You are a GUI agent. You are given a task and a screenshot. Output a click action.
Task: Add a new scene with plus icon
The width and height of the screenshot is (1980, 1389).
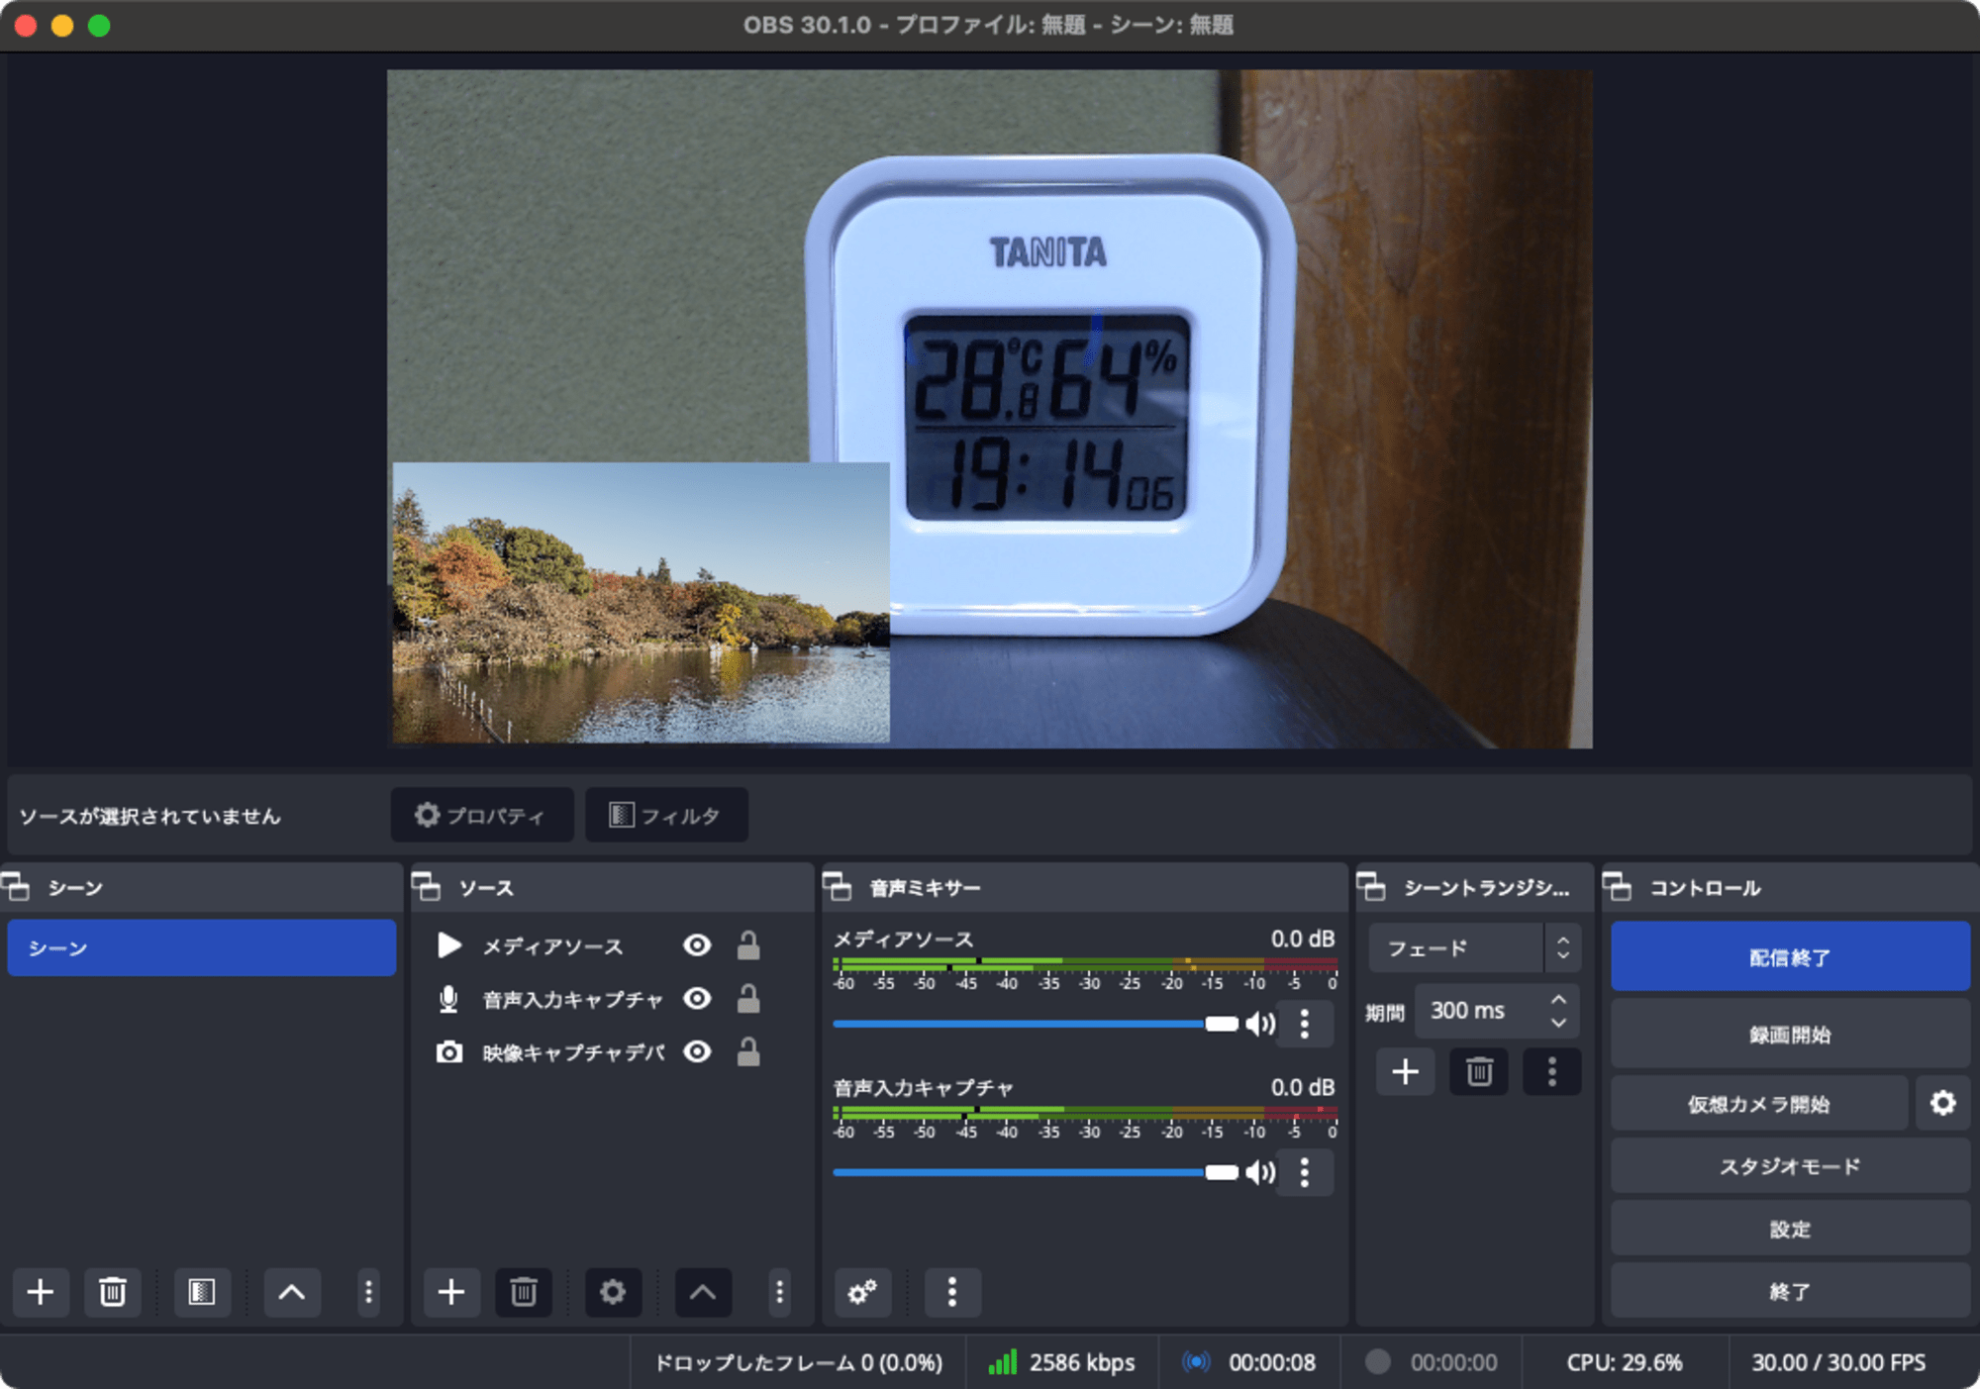coord(41,1292)
